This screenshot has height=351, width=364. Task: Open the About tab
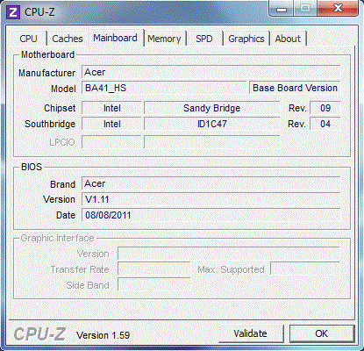288,39
